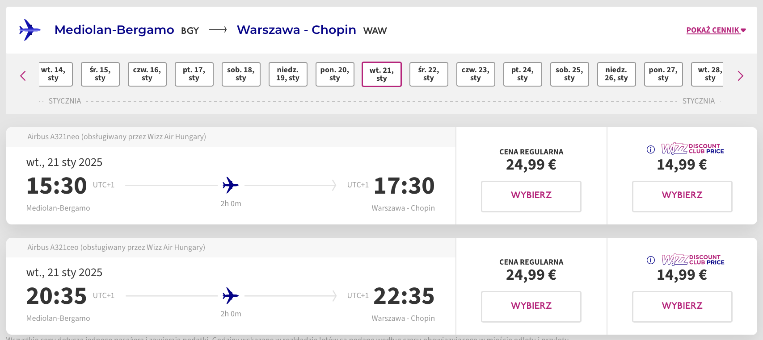The image size is (763, 340).
Task: Click the info icon on the 20:35 flight's Discount Club price
Action: click(651, 260)
